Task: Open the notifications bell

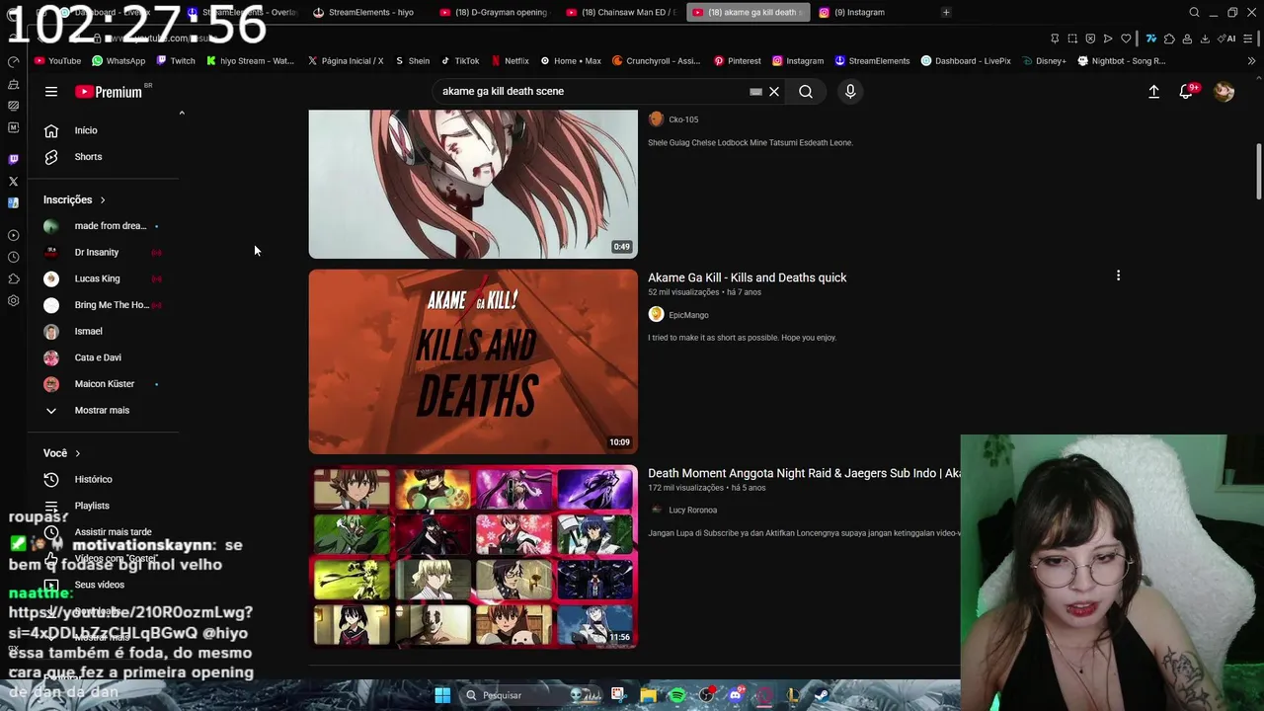Action: pos(1186,92)
